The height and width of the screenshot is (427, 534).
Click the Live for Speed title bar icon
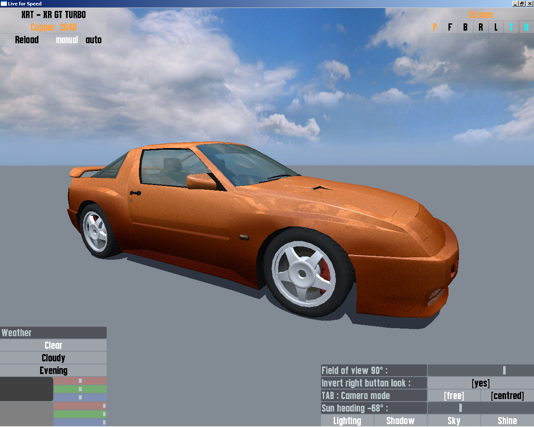[4, 4]
